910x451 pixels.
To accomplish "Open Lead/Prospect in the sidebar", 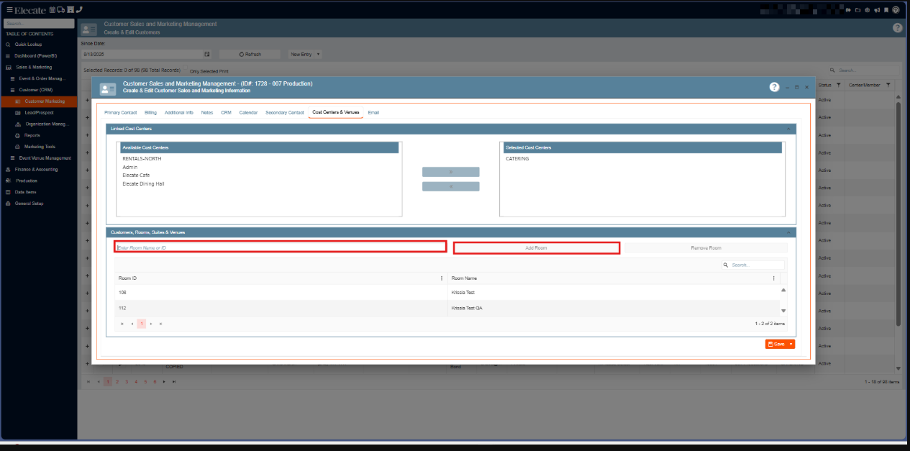I will point(40,113).
